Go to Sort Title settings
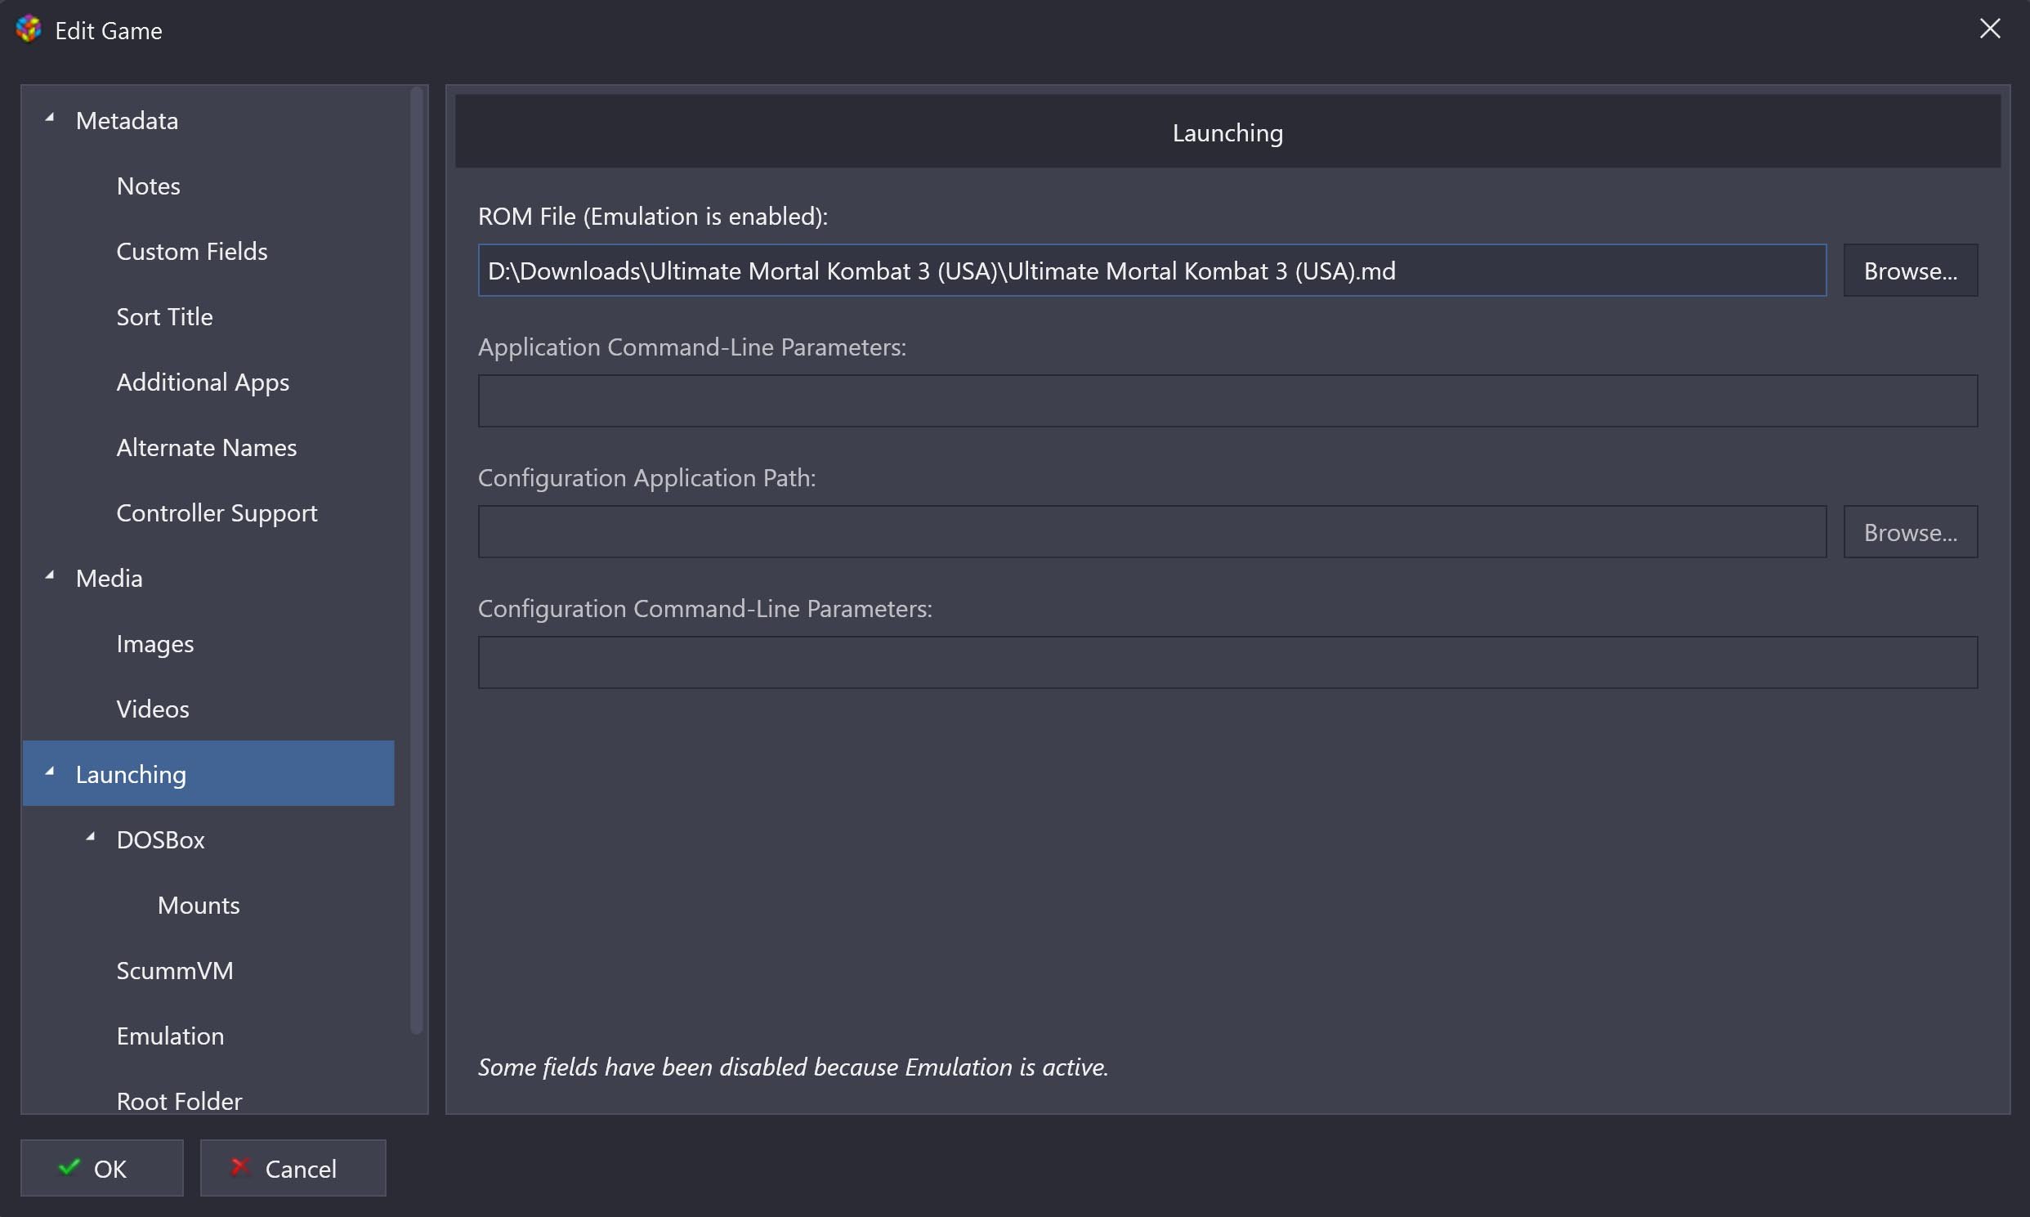 click(x=165, y=316)
